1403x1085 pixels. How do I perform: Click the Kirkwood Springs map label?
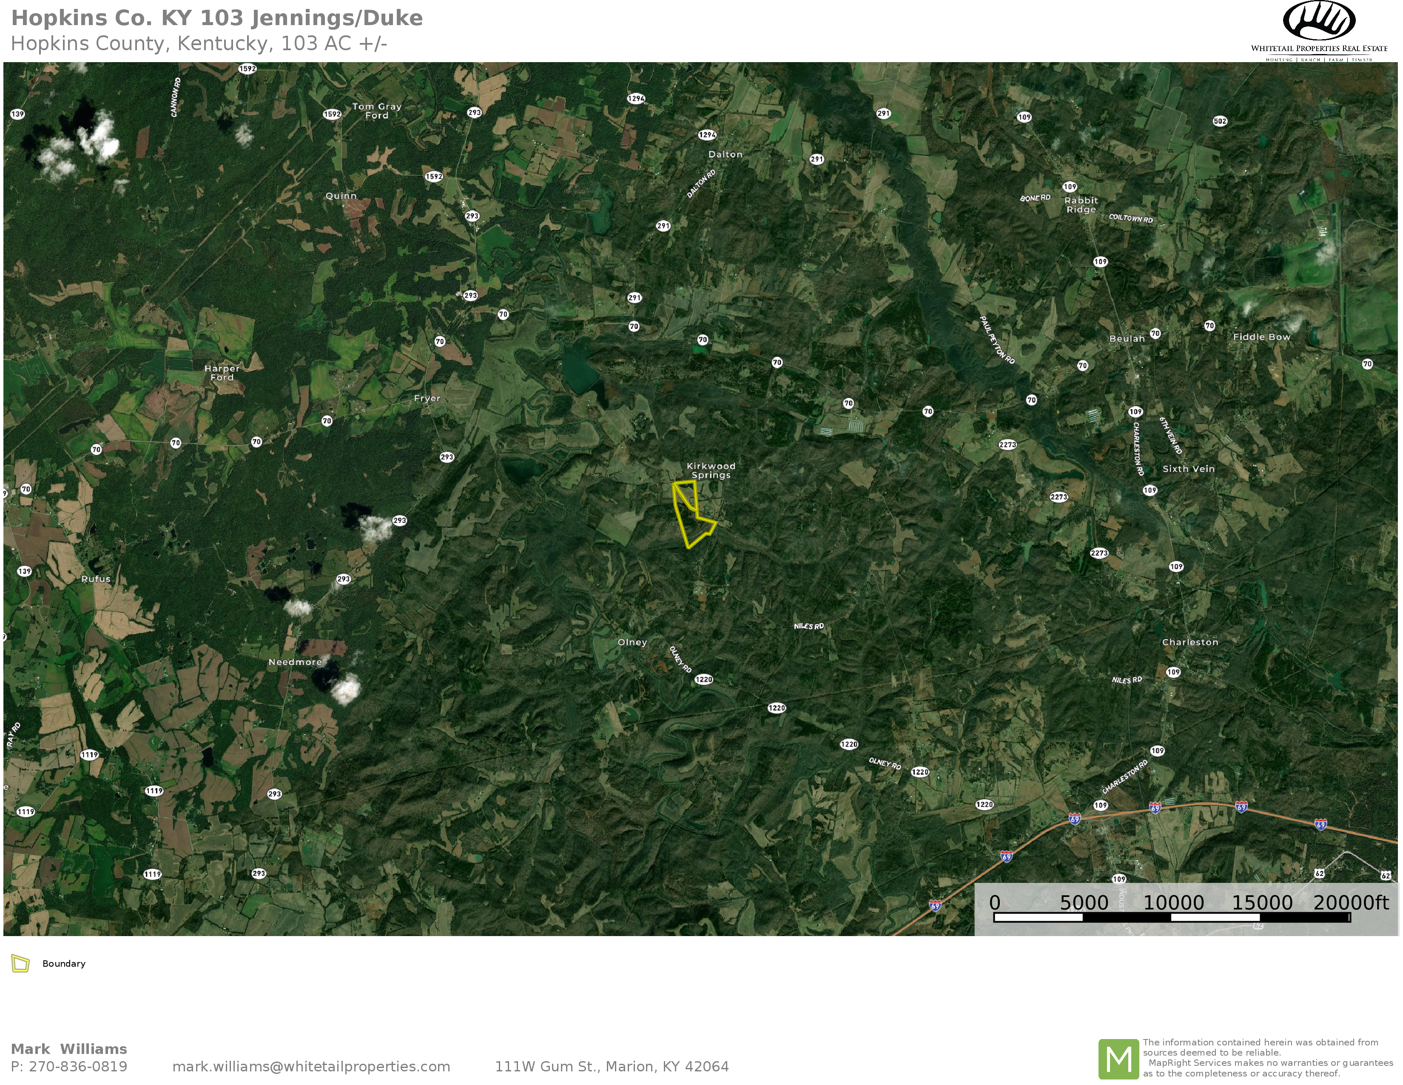(711, 471)
